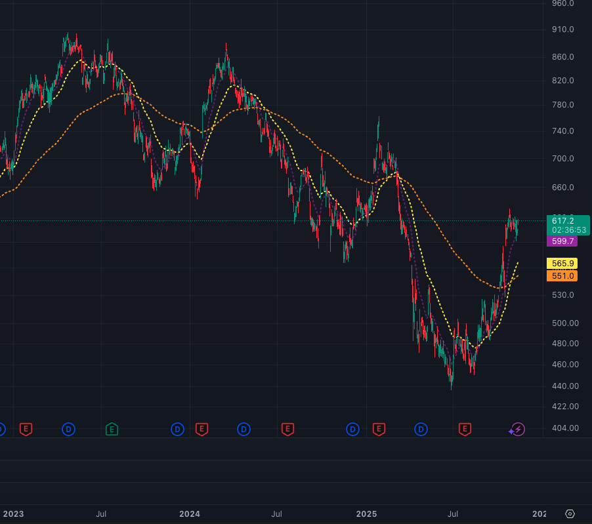Select dividend marker just before 2024 start
This screenshot has height=524, width=592.
tap(178, 430)
